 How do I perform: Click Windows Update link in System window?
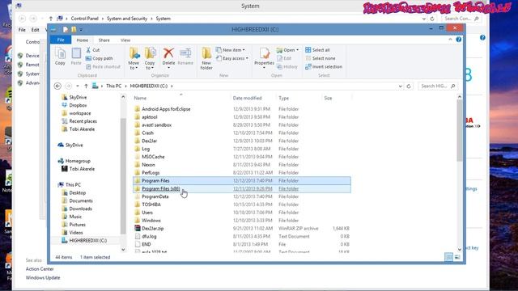[43, 277]
